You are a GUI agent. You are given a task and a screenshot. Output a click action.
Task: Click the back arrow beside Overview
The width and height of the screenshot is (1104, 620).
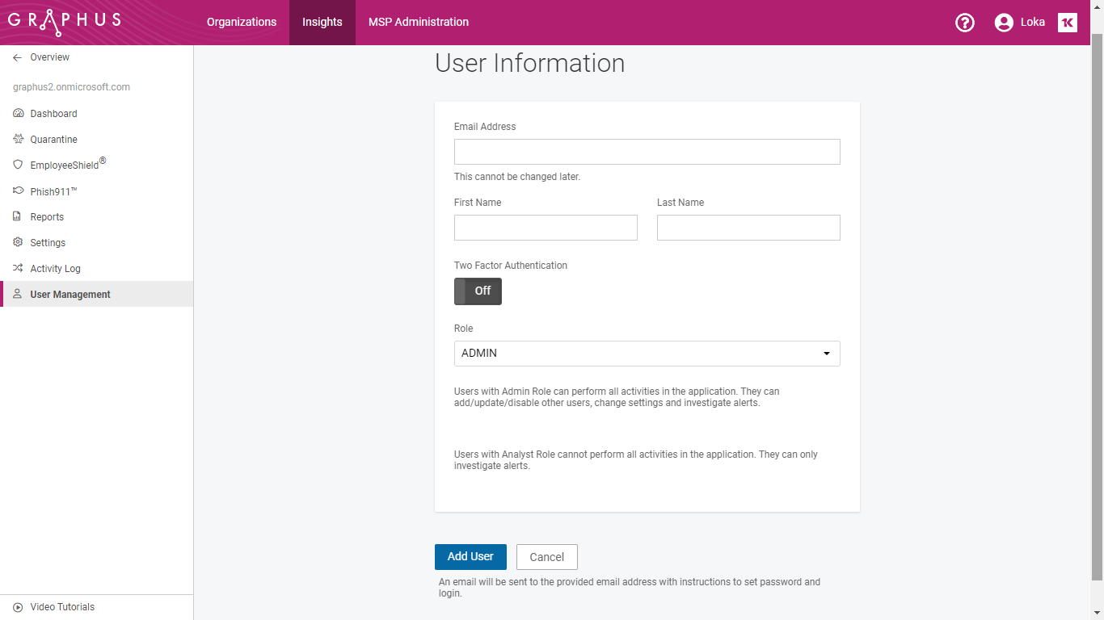(x=18, y=57)
